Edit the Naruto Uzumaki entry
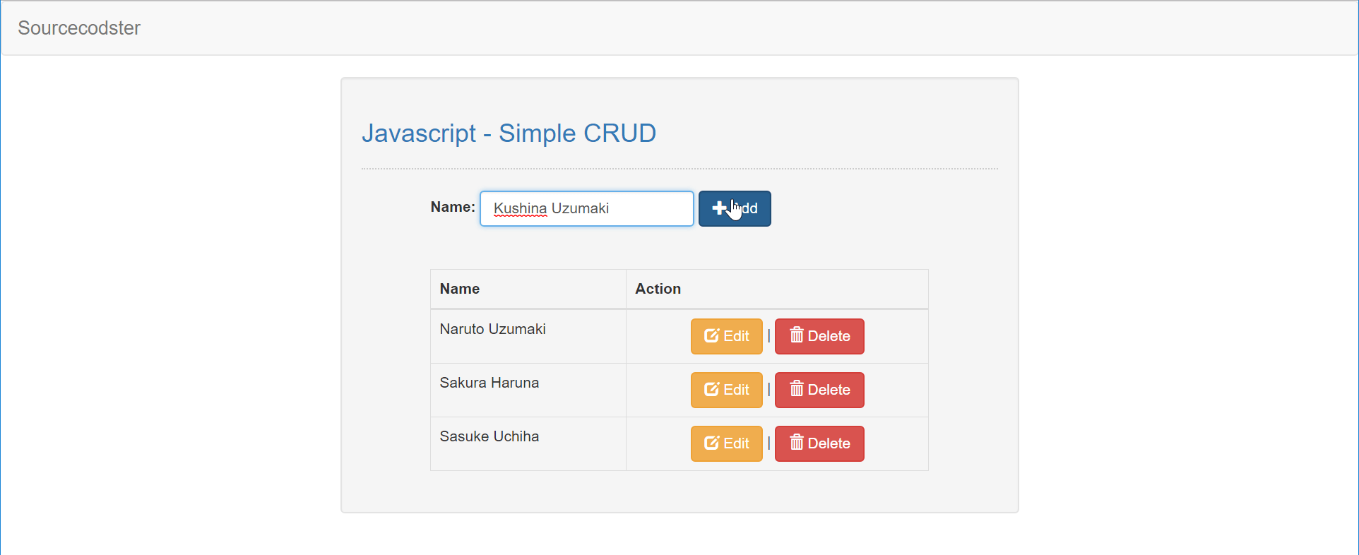Viewport: 1359px width, 555px height. coord(726,336)
